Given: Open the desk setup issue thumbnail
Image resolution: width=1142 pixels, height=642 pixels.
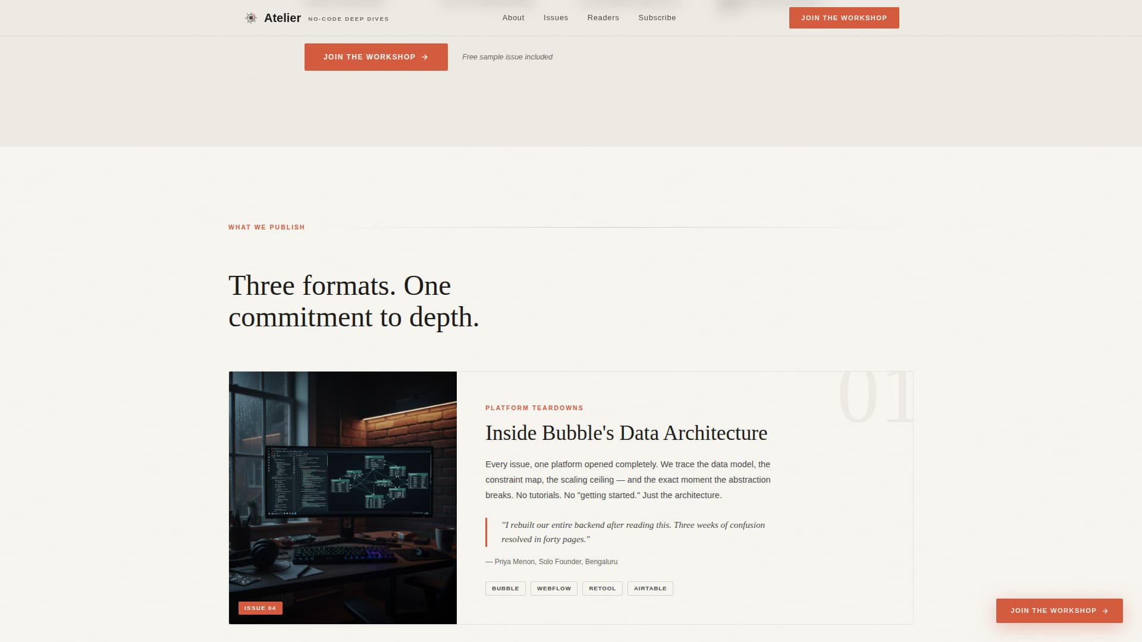Looking at the screenshot, I should point(343,498).
